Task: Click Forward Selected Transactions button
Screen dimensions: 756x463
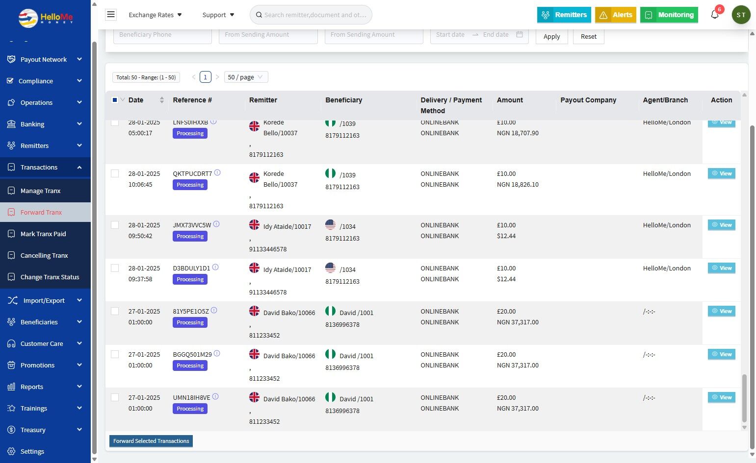Action: click(151, 441)
